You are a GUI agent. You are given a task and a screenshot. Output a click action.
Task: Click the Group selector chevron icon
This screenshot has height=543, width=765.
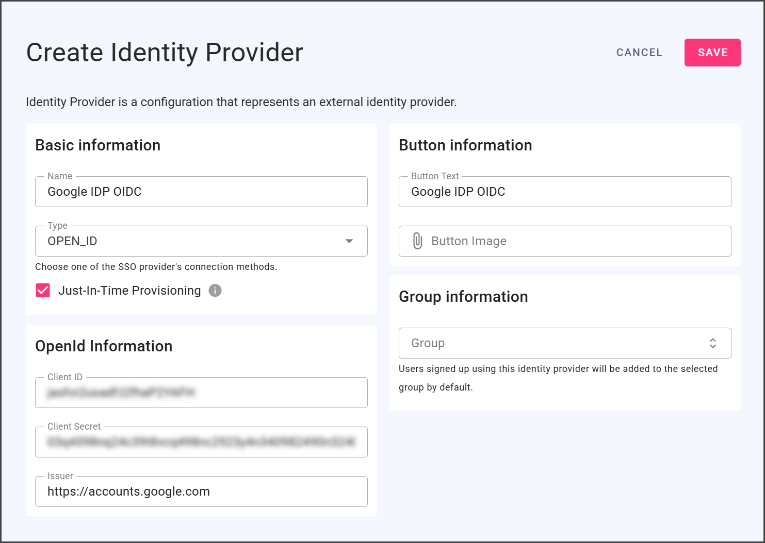(712, 343)
